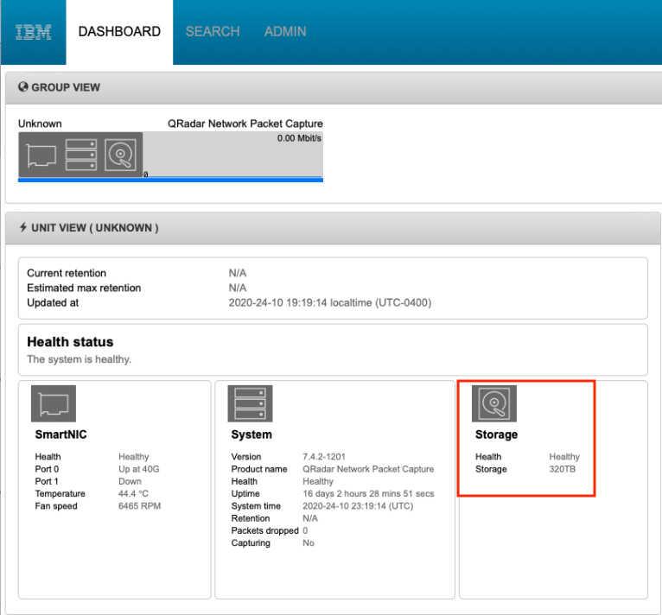Select the server stack icon in Group View
The width and height of the screenshot is (662, 615).
click(80, 155)
